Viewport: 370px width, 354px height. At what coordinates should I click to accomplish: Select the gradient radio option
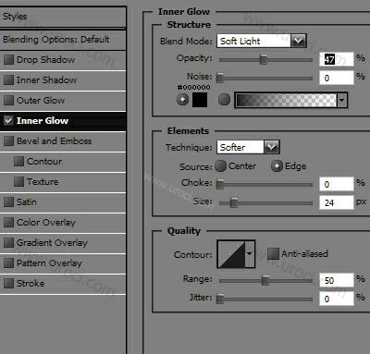[x=224, y=99]
